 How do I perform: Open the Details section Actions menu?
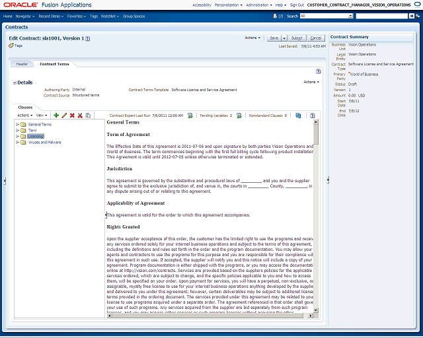point(311,82)
